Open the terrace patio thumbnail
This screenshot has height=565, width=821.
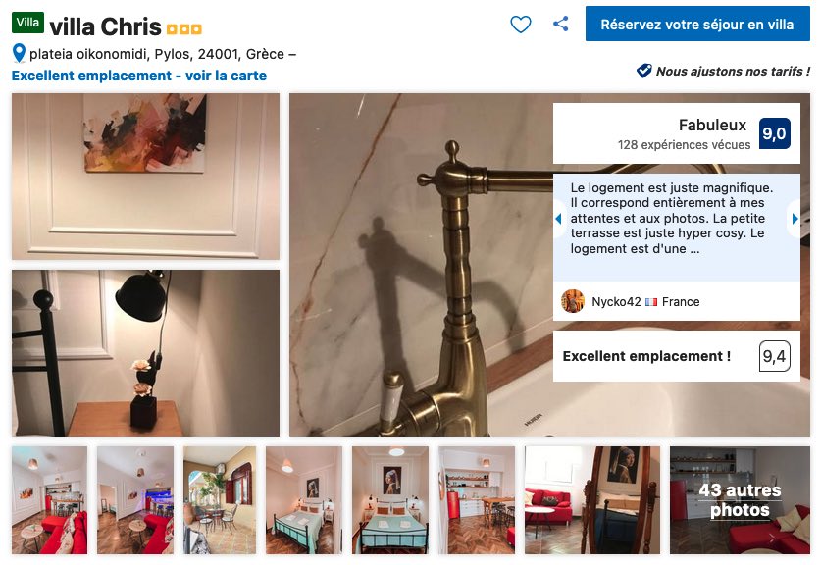[x=220, y=500]
